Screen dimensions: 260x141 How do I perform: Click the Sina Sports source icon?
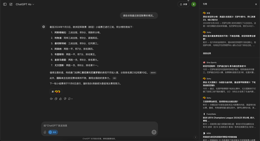pyautogui.click(x=204, y=62)
